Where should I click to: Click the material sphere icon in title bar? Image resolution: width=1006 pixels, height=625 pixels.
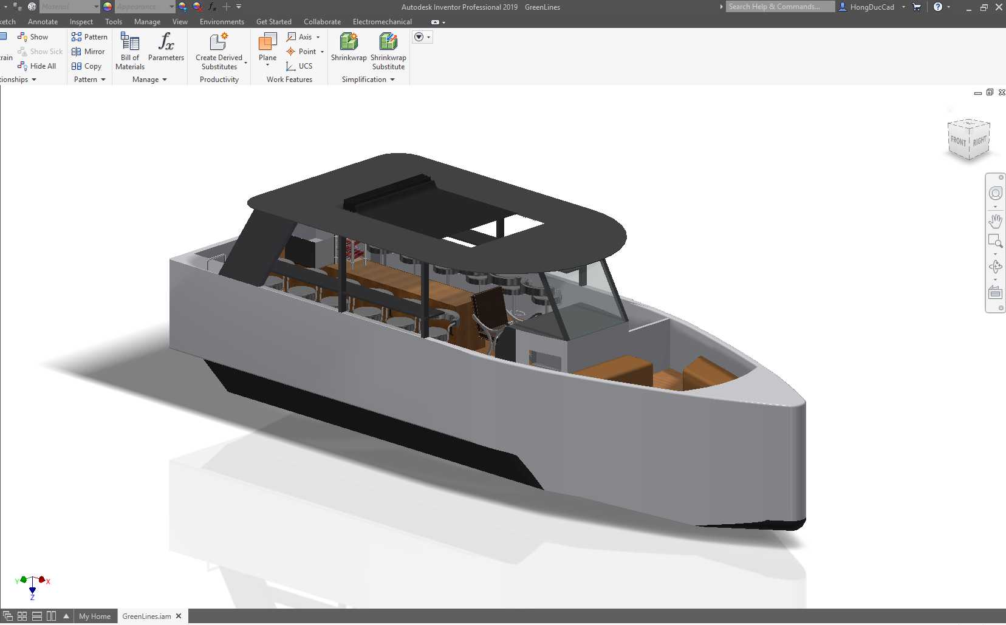coord(32,7)
